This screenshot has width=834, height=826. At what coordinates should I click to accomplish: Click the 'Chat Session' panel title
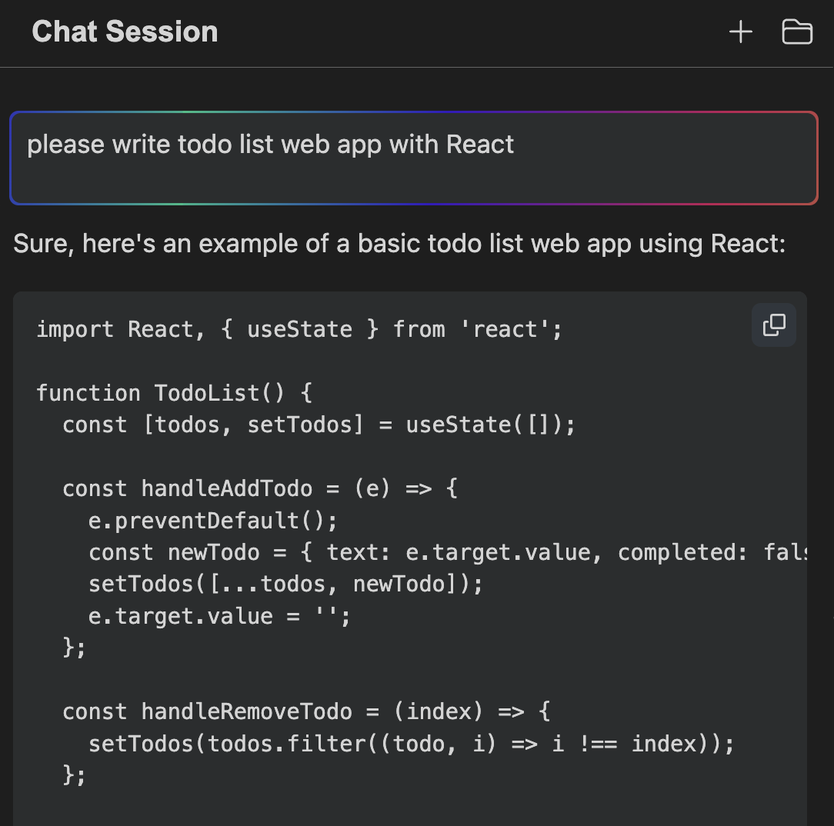[x=125, y=32]
